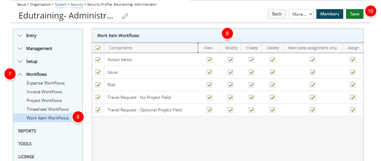Uncheck Modify for Travel Request - Optional Project Field
This screenshot has width=381, height=161.
tap(230, 110)
